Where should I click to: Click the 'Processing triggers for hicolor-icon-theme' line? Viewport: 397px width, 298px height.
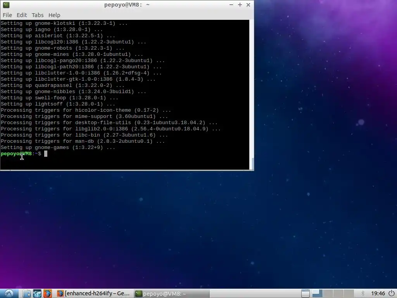point(86,110)
